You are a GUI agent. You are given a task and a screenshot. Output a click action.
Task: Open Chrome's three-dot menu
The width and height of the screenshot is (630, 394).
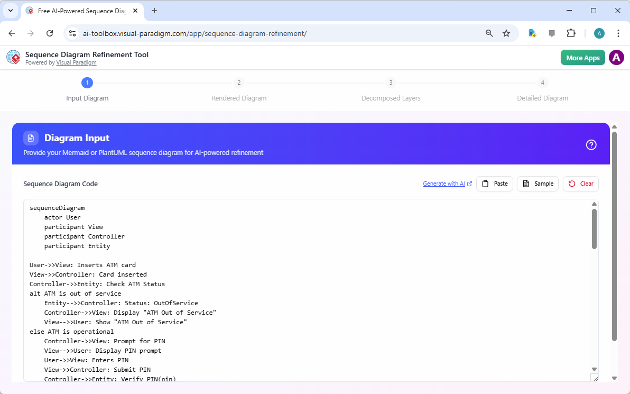point(618,33)
